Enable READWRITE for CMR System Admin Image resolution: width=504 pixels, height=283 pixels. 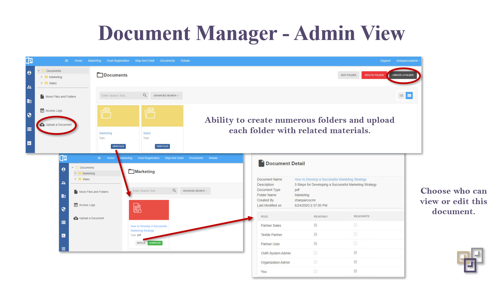pos(355,253)
